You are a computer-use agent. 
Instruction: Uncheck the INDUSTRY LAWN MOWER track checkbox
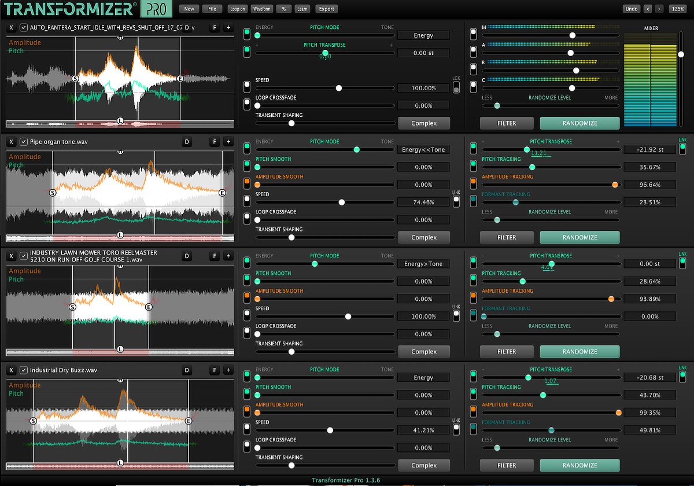pos(24,256)
